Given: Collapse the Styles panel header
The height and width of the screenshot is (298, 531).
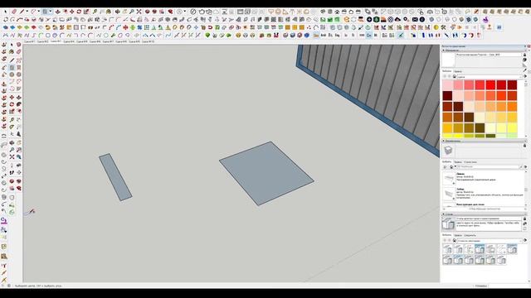Looking at the screenshot, I should [x=484, y=214].
